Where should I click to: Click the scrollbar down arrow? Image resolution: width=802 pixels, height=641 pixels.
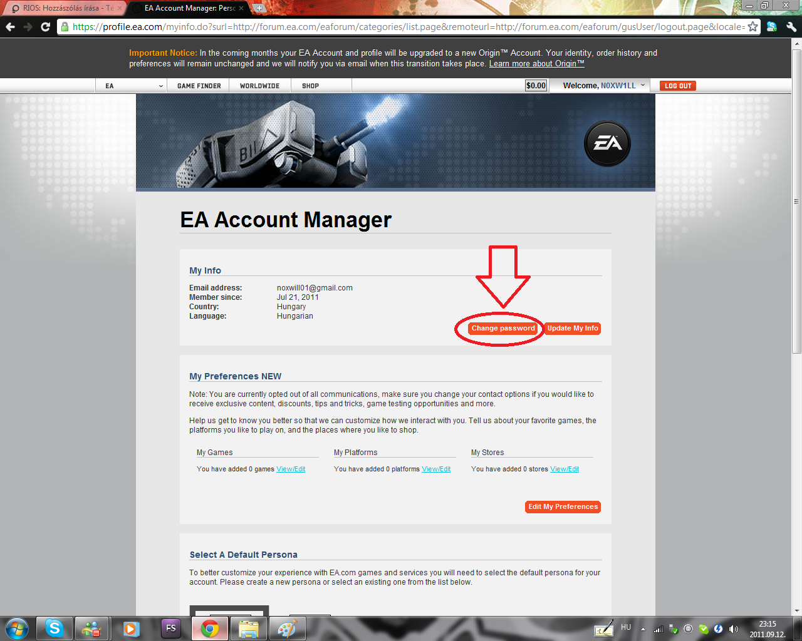[796, 610]
